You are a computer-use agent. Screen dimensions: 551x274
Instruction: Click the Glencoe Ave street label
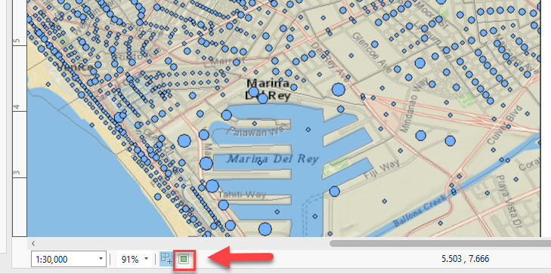point(371,53)
